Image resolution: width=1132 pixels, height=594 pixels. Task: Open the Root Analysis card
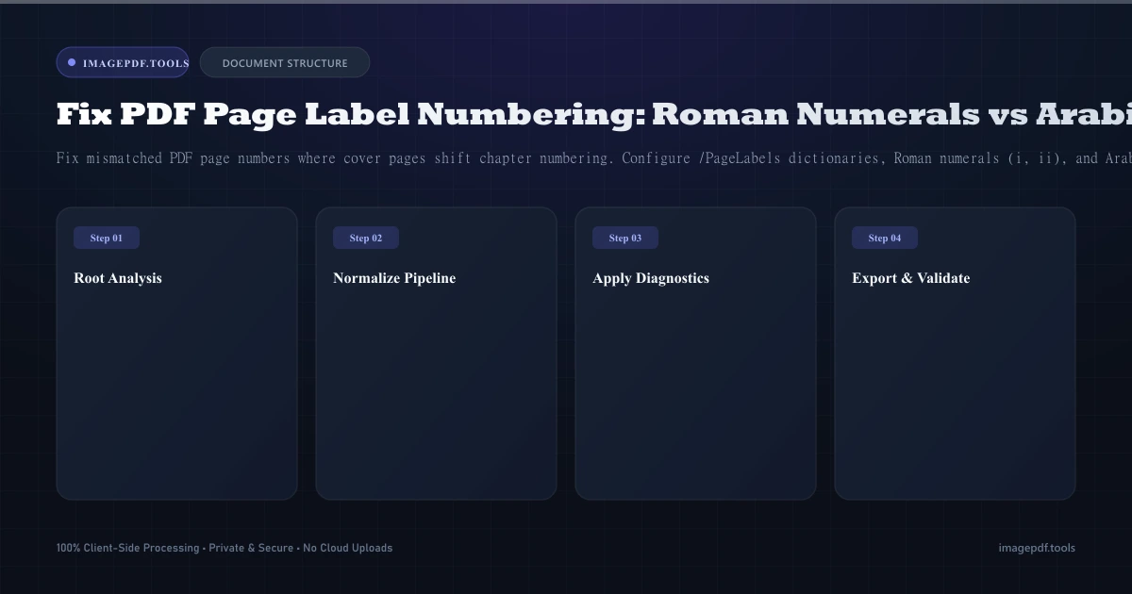[x=177, y=354]
